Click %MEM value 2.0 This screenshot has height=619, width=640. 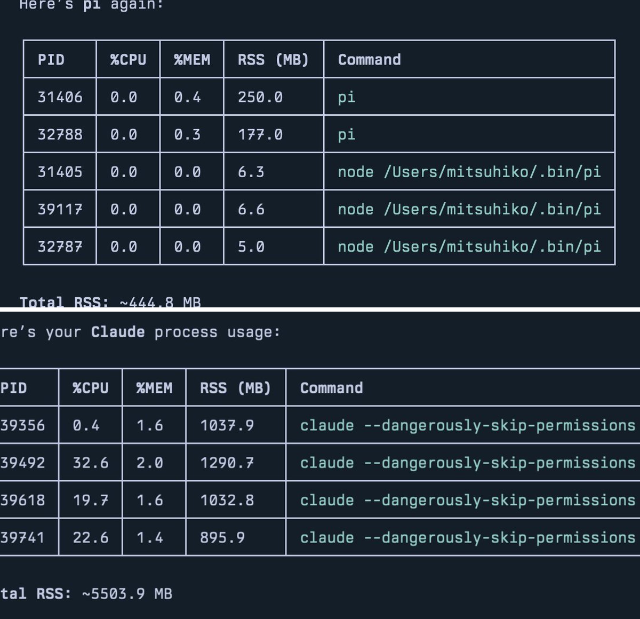149,463
